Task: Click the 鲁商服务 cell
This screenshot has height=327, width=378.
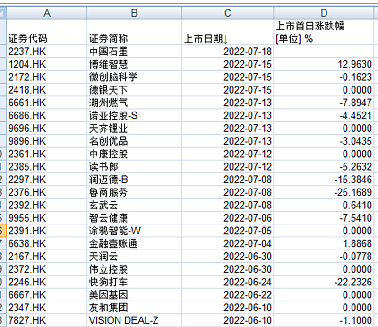Action: 134,192
